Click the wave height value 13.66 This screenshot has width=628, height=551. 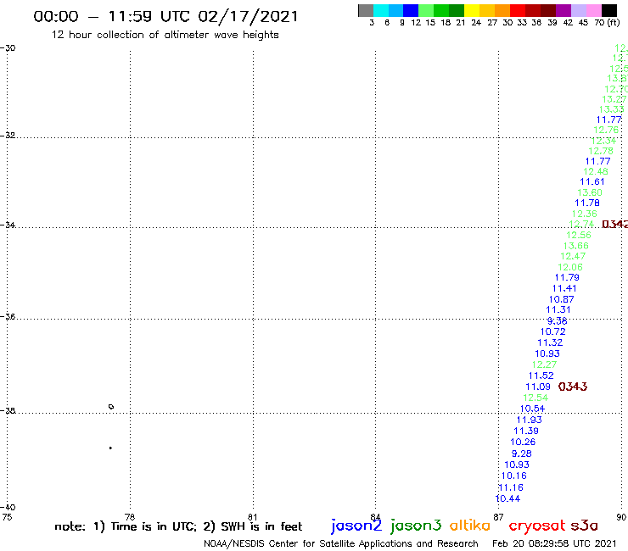click(x=576, y=246)
